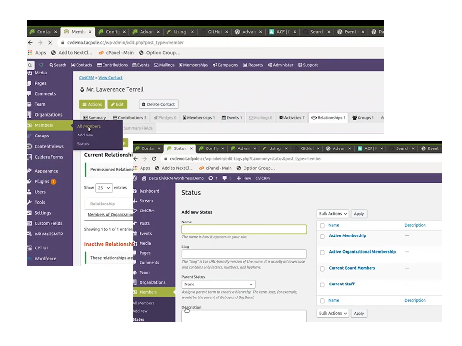Reload page in the Status browser window
Image resolution: width=462 pixels, height=346 pixels.
pyautogui.click(x=154, y=159)
